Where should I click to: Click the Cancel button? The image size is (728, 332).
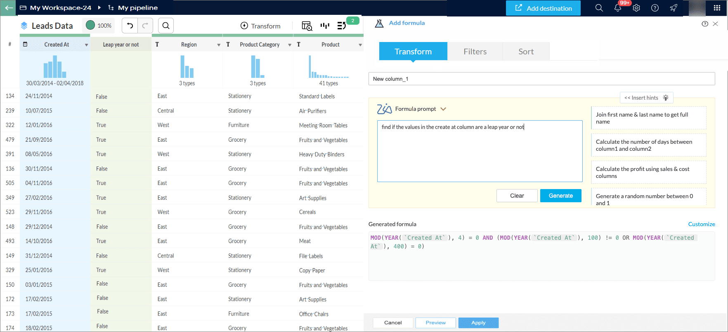[393, 323]
